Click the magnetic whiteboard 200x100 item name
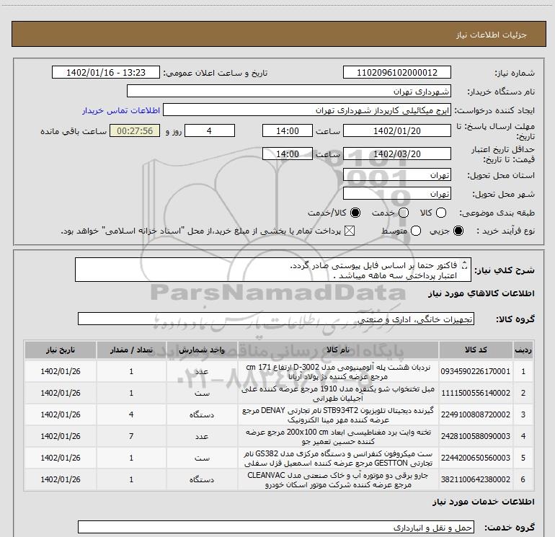The image size is (555, 537). point(338,437)
